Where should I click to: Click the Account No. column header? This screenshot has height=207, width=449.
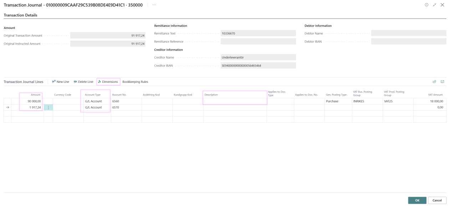(x=119, y=95)
